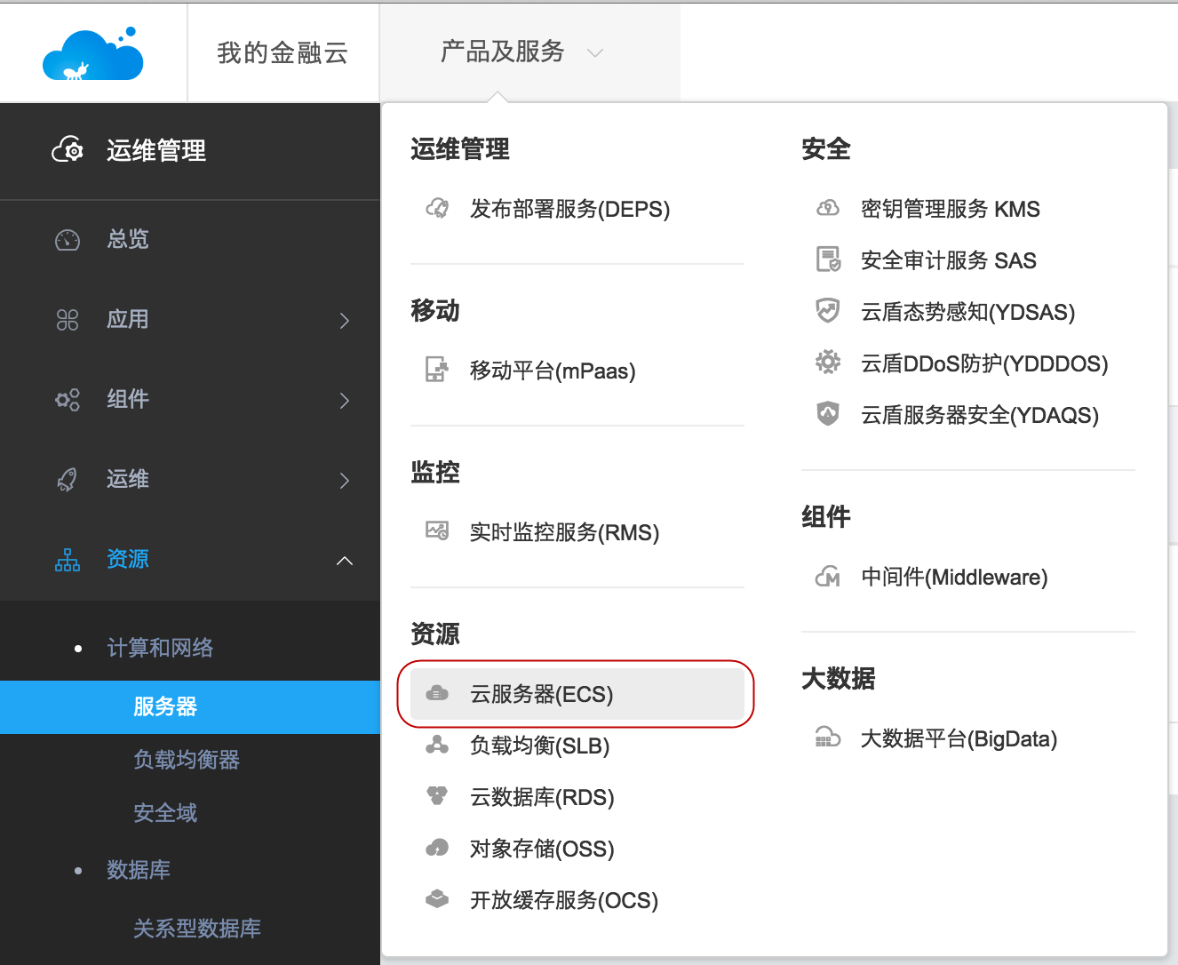Select 云服务器(ECS) from the resource menu
The height and width of the screenshot is (965, 1178).
(x=541, y=694)
